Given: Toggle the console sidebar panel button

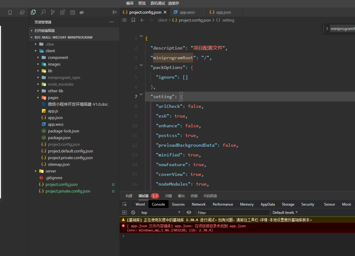Looking at the screenshot, I should click(x=125, y=213).
